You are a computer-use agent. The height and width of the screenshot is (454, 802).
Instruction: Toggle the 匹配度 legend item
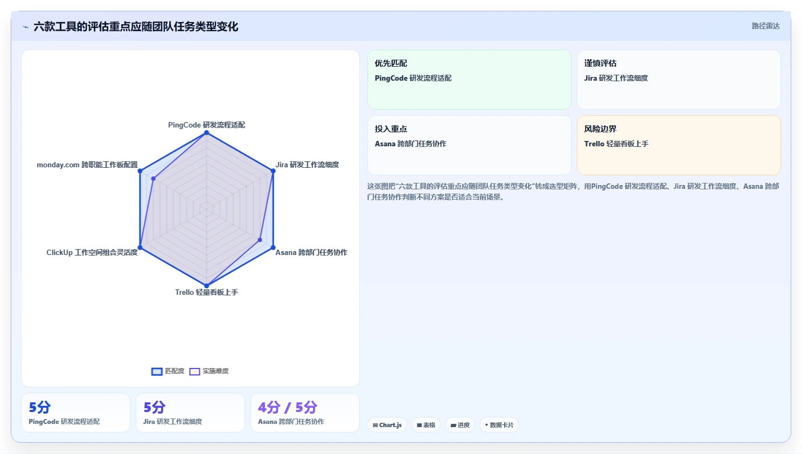click(168, 371)
